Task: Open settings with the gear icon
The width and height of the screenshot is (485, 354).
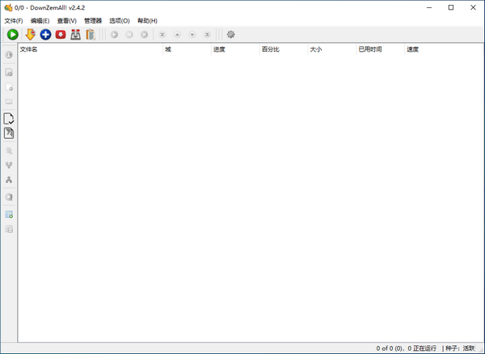Action: click(x=230, y=35)
